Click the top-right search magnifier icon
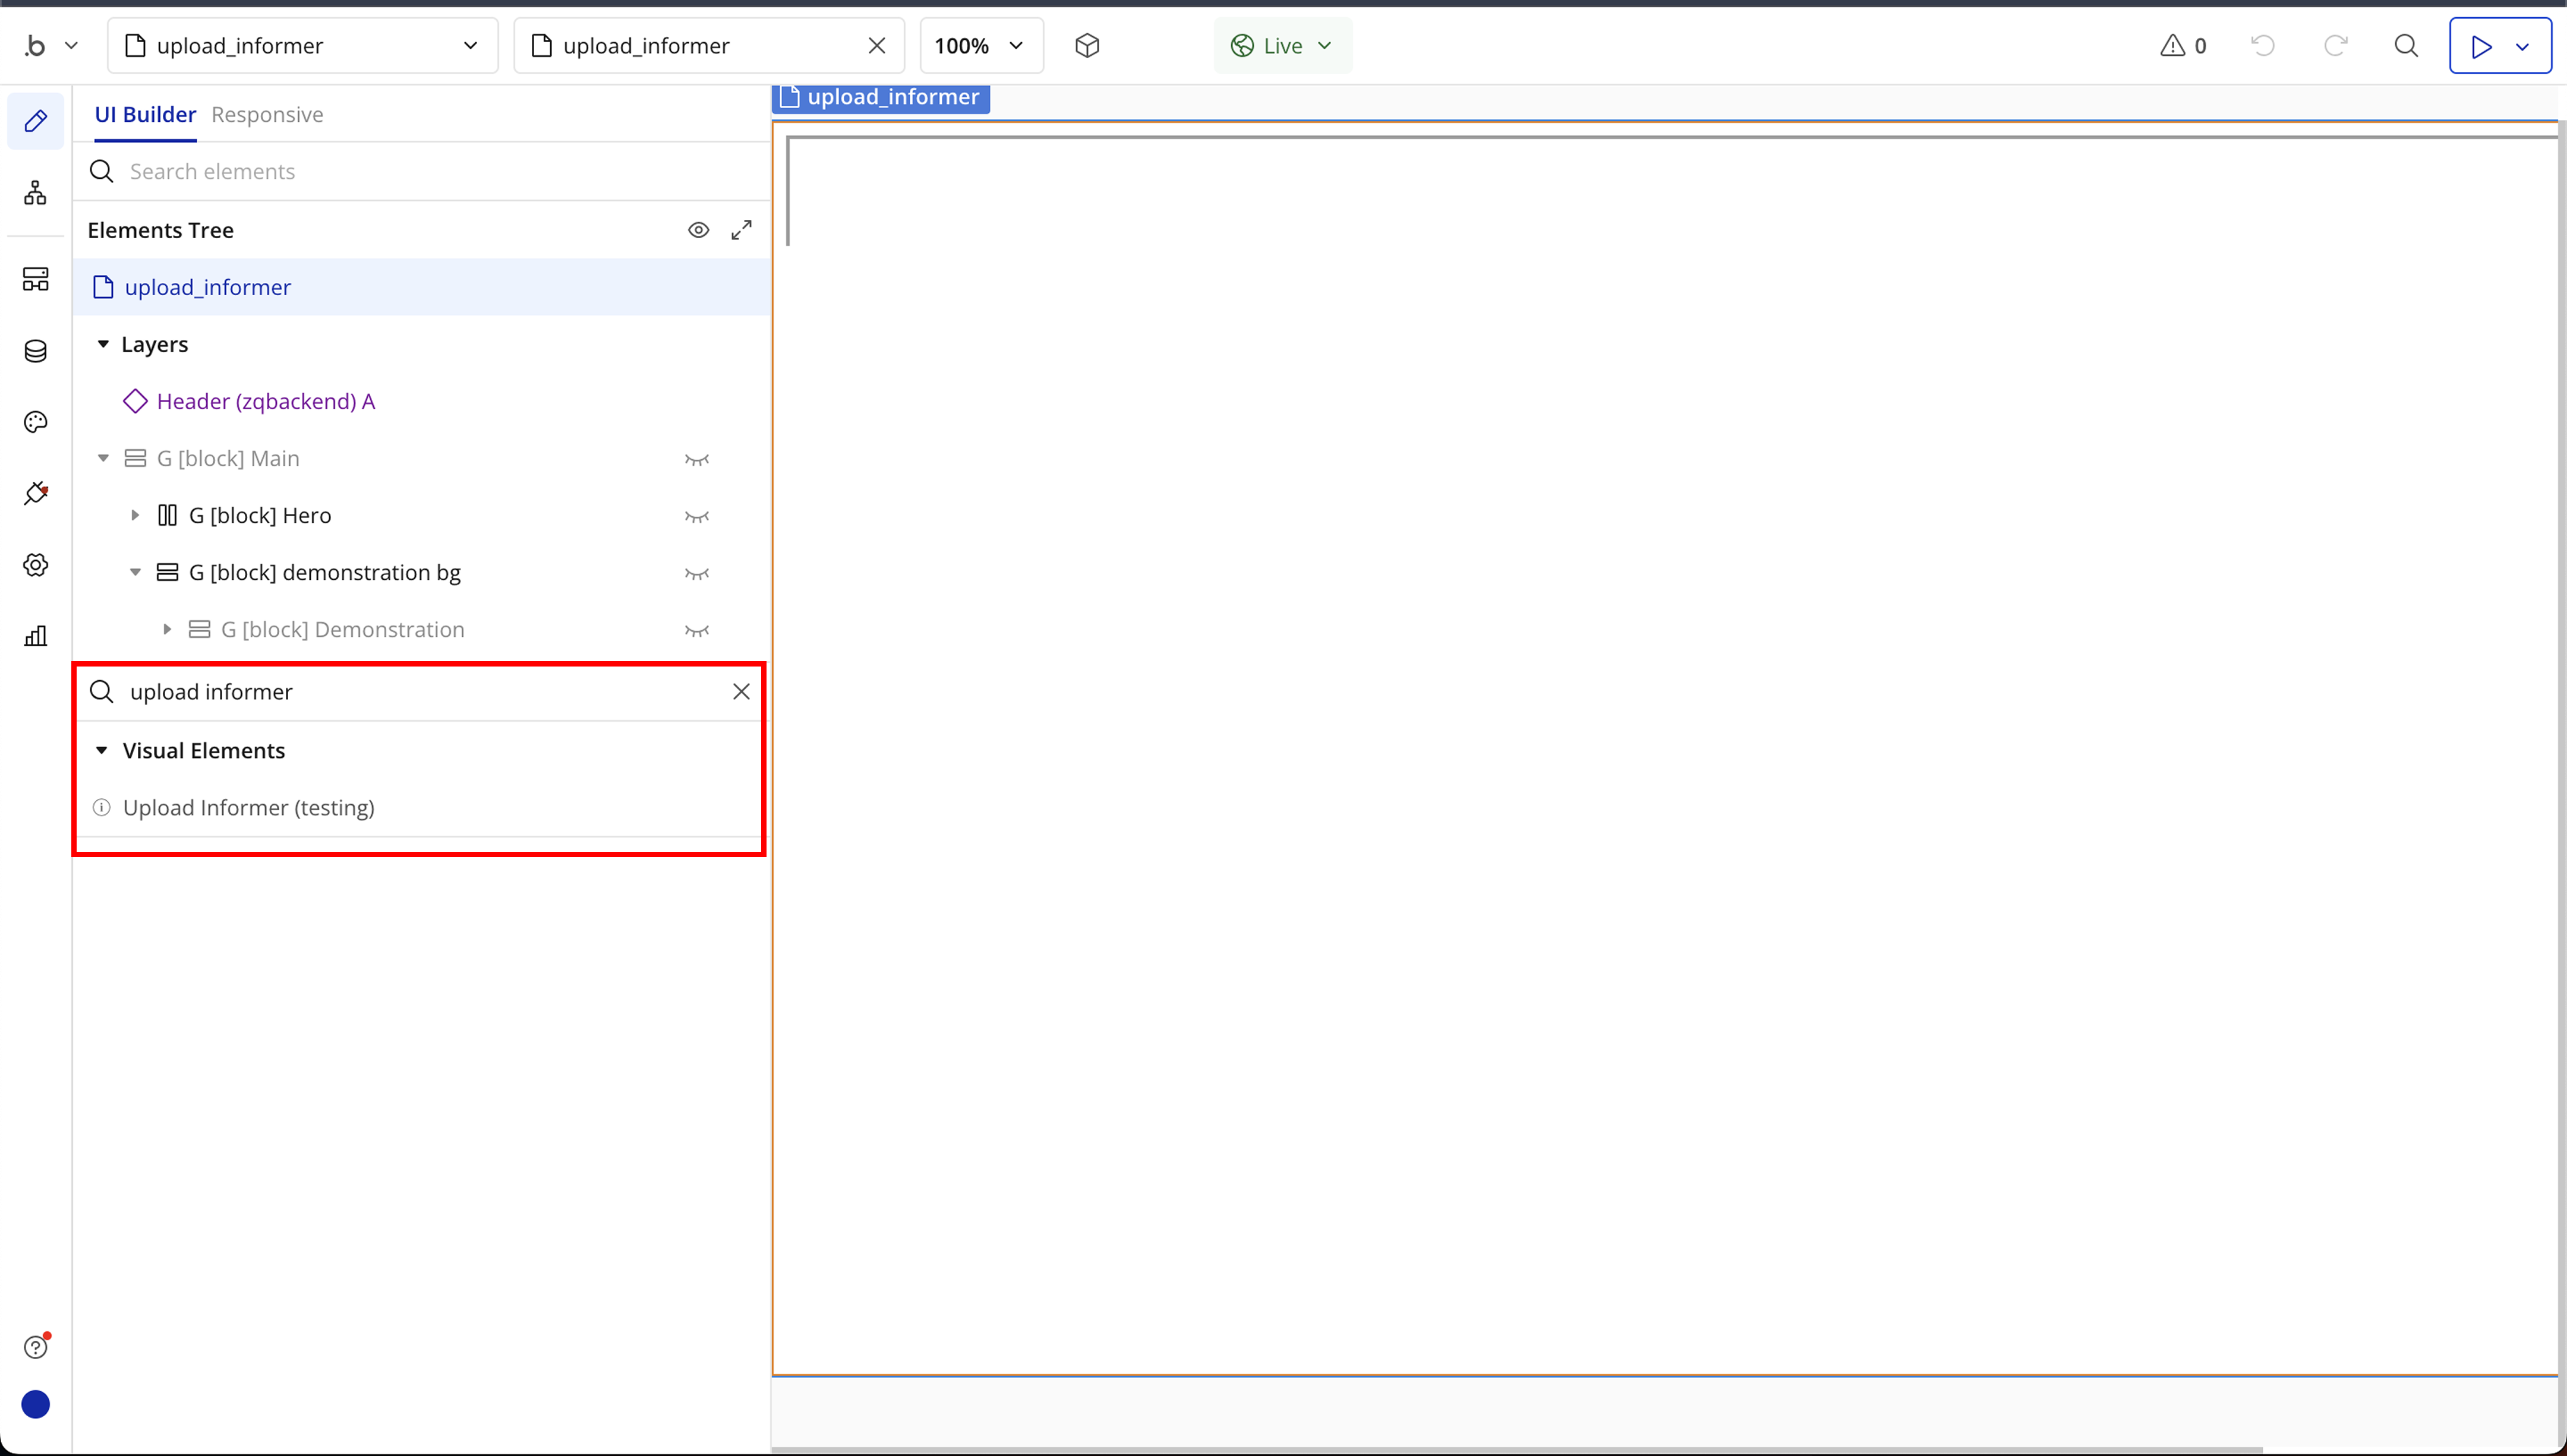Viewport: 2567px width, 1456px height. click(x=2406, y=46)
